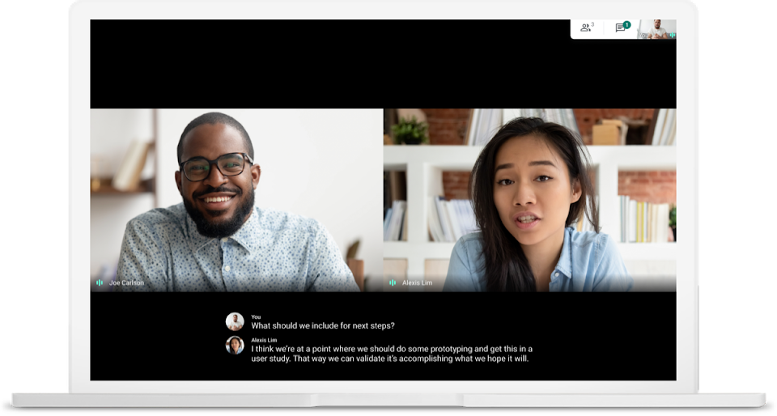
Task: Click Alexis Lim's avatar in captions
Action: point(235,345)
